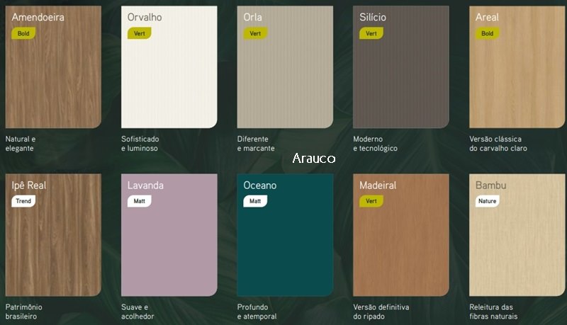The image size is (567, 325).
Task: Select the Madeiral wood swatch
Action: (x=401, y=235)
